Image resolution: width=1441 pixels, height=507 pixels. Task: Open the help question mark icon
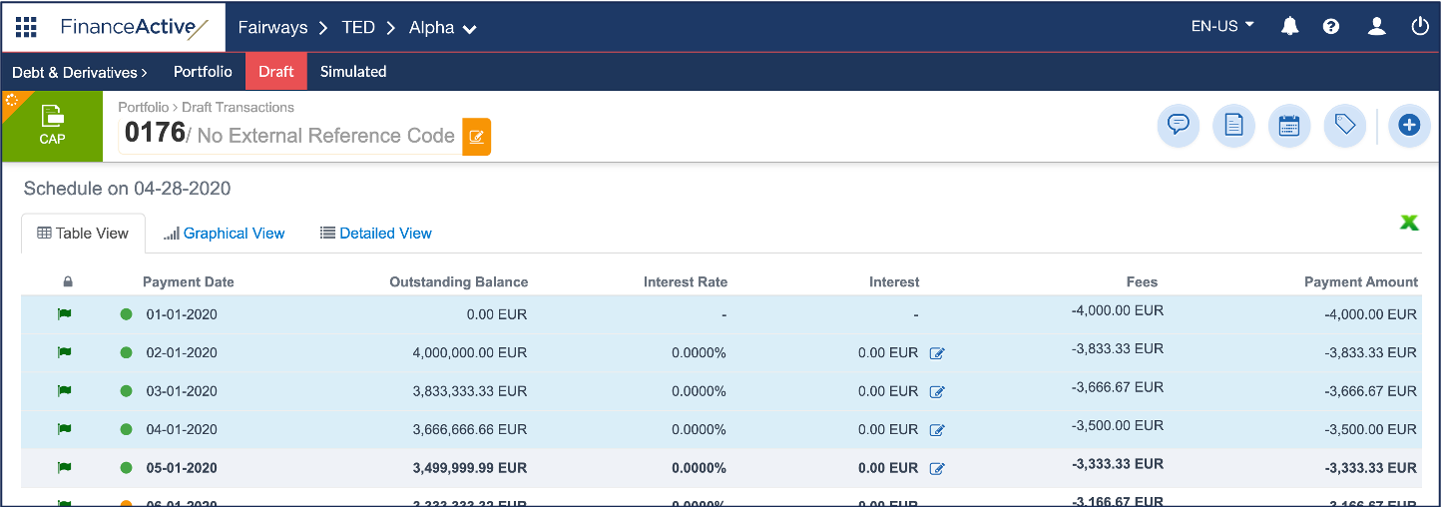coord(1331,27)
